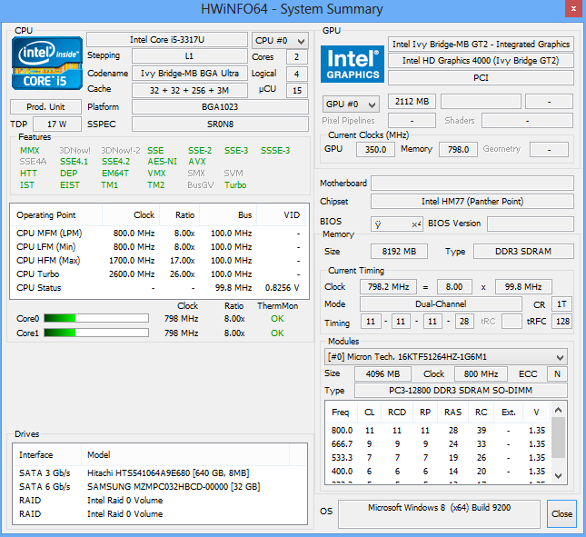Click scroll down arrow in SPD timing table

tap(558, 476)
